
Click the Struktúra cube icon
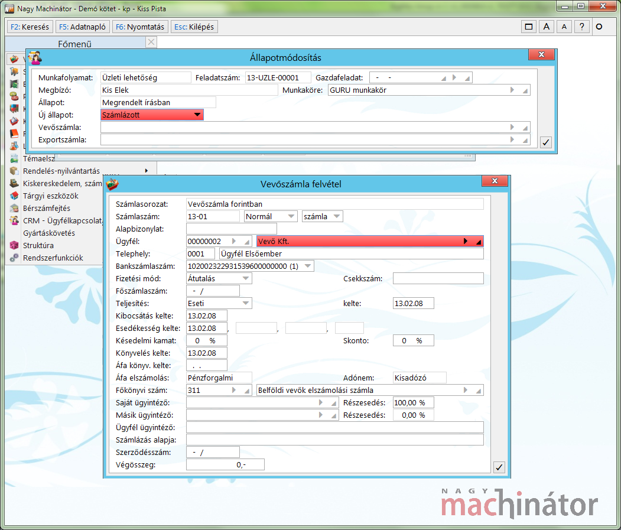(x=14, y=245)
